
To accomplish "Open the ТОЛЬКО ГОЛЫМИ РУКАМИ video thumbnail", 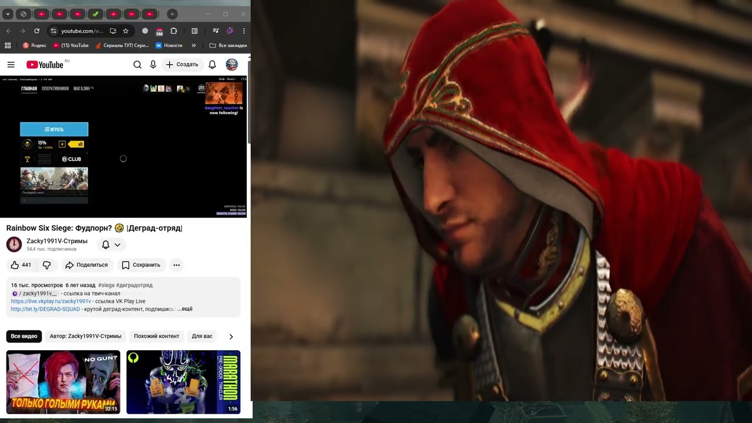I will click(x=63, y=382).
